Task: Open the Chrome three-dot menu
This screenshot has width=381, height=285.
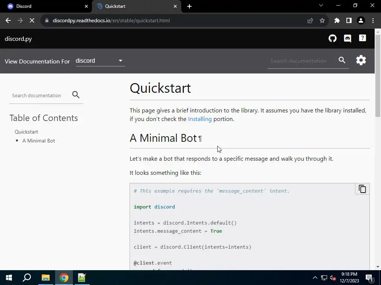Action: [x=373, y=21]
